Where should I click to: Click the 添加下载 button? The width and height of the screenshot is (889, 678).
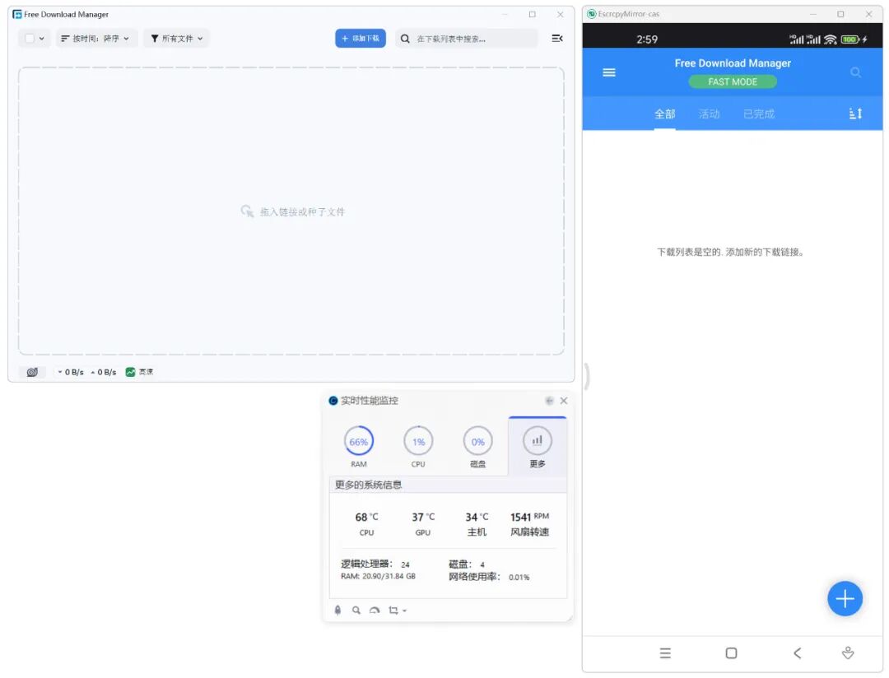click(360, 39)
